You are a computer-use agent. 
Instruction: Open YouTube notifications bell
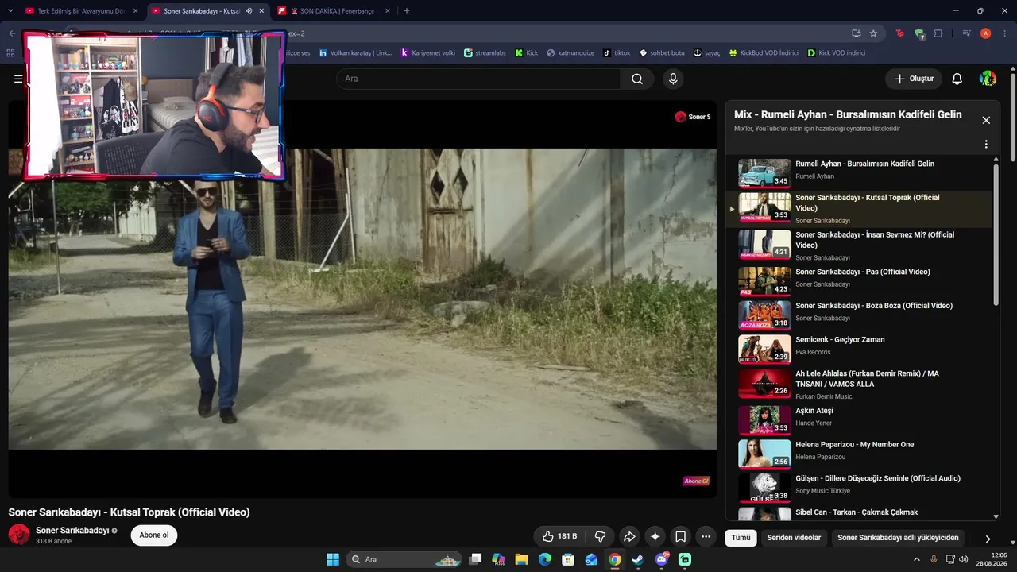(957, 79)
